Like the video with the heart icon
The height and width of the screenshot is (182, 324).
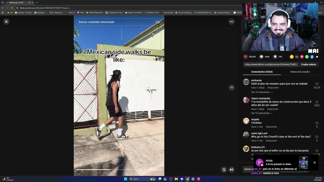[x=246, y=57]
